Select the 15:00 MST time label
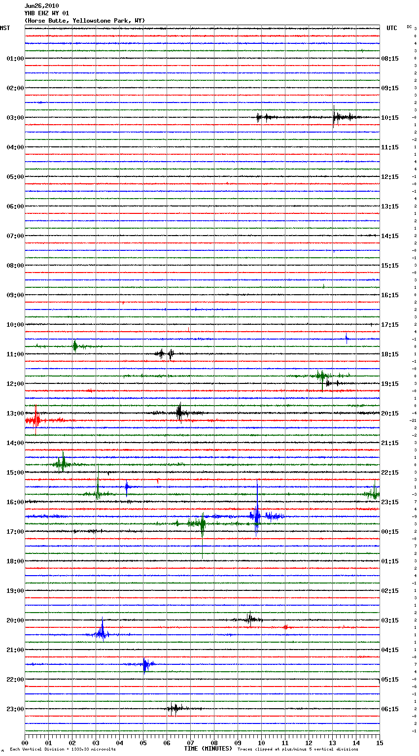 pos(15,473)
